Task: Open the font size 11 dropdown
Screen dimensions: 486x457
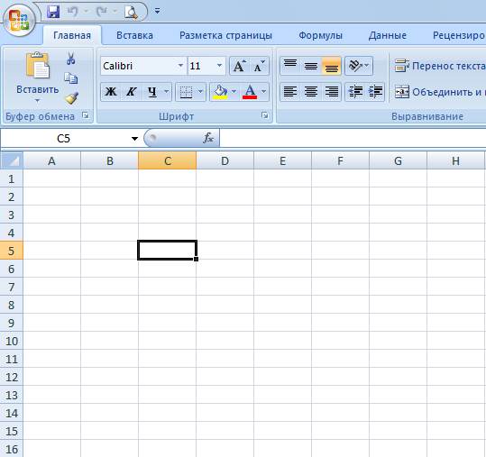Action: [219, 66]
